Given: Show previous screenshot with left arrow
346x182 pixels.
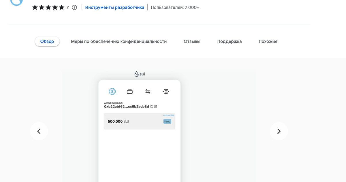Looking at the screenshot, I should 39,131.
